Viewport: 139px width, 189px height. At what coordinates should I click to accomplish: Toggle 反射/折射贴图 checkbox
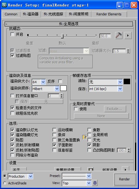12,150
